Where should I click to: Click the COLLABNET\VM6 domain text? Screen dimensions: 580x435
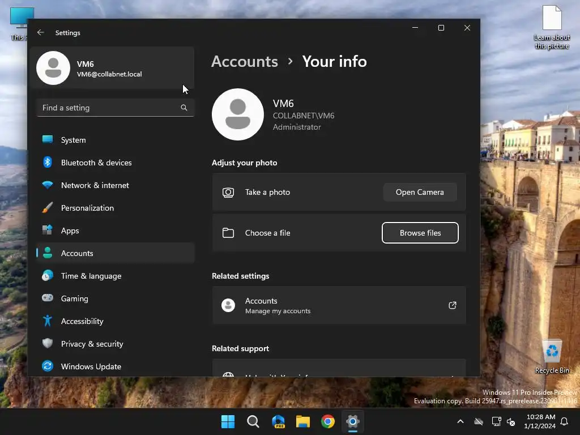click(x=304, y=116)
